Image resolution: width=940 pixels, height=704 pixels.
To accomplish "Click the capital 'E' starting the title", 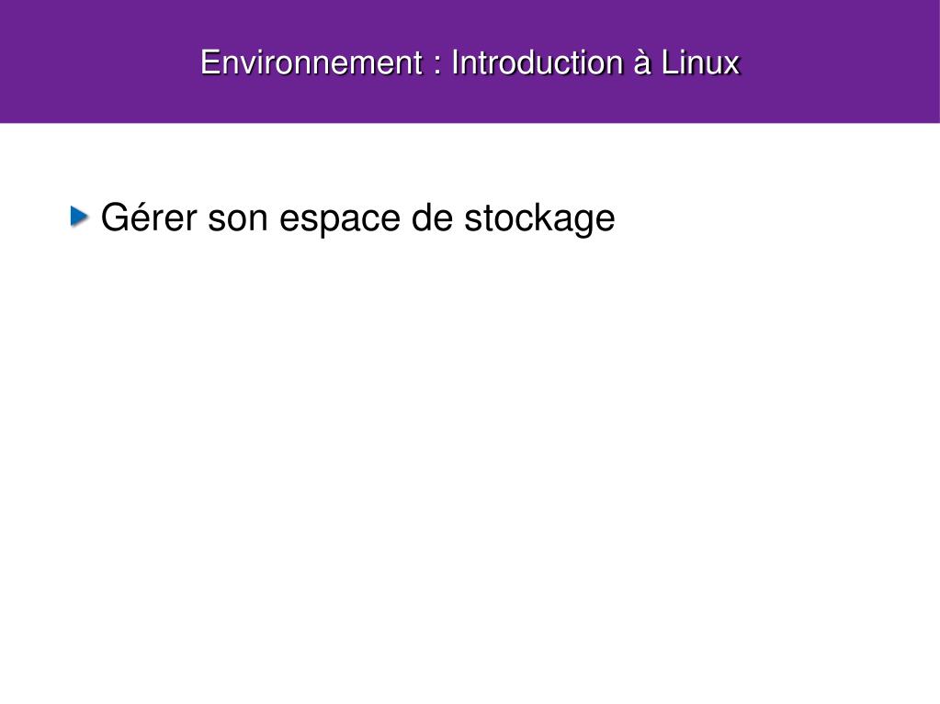I will 210,62.
